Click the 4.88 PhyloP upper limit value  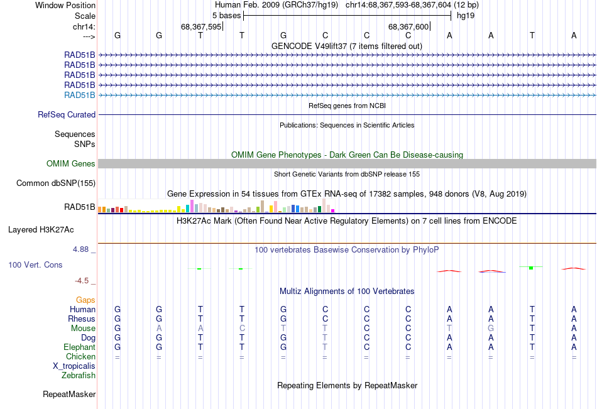point(80,249)
